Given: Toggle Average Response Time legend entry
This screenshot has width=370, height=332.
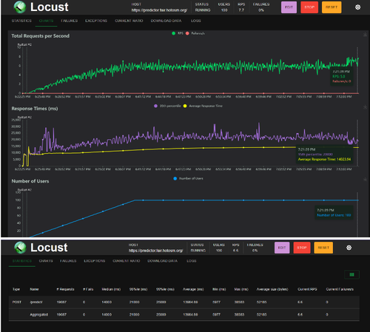Looking at the screenshot, I should 203,106.
